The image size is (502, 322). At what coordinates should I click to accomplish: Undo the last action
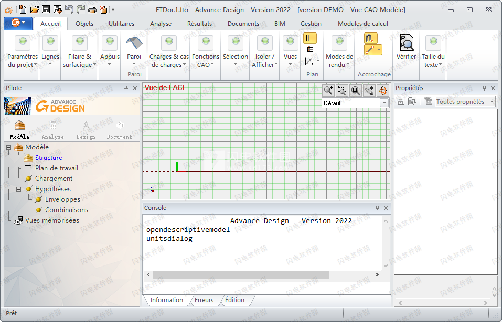click(69, 9)
